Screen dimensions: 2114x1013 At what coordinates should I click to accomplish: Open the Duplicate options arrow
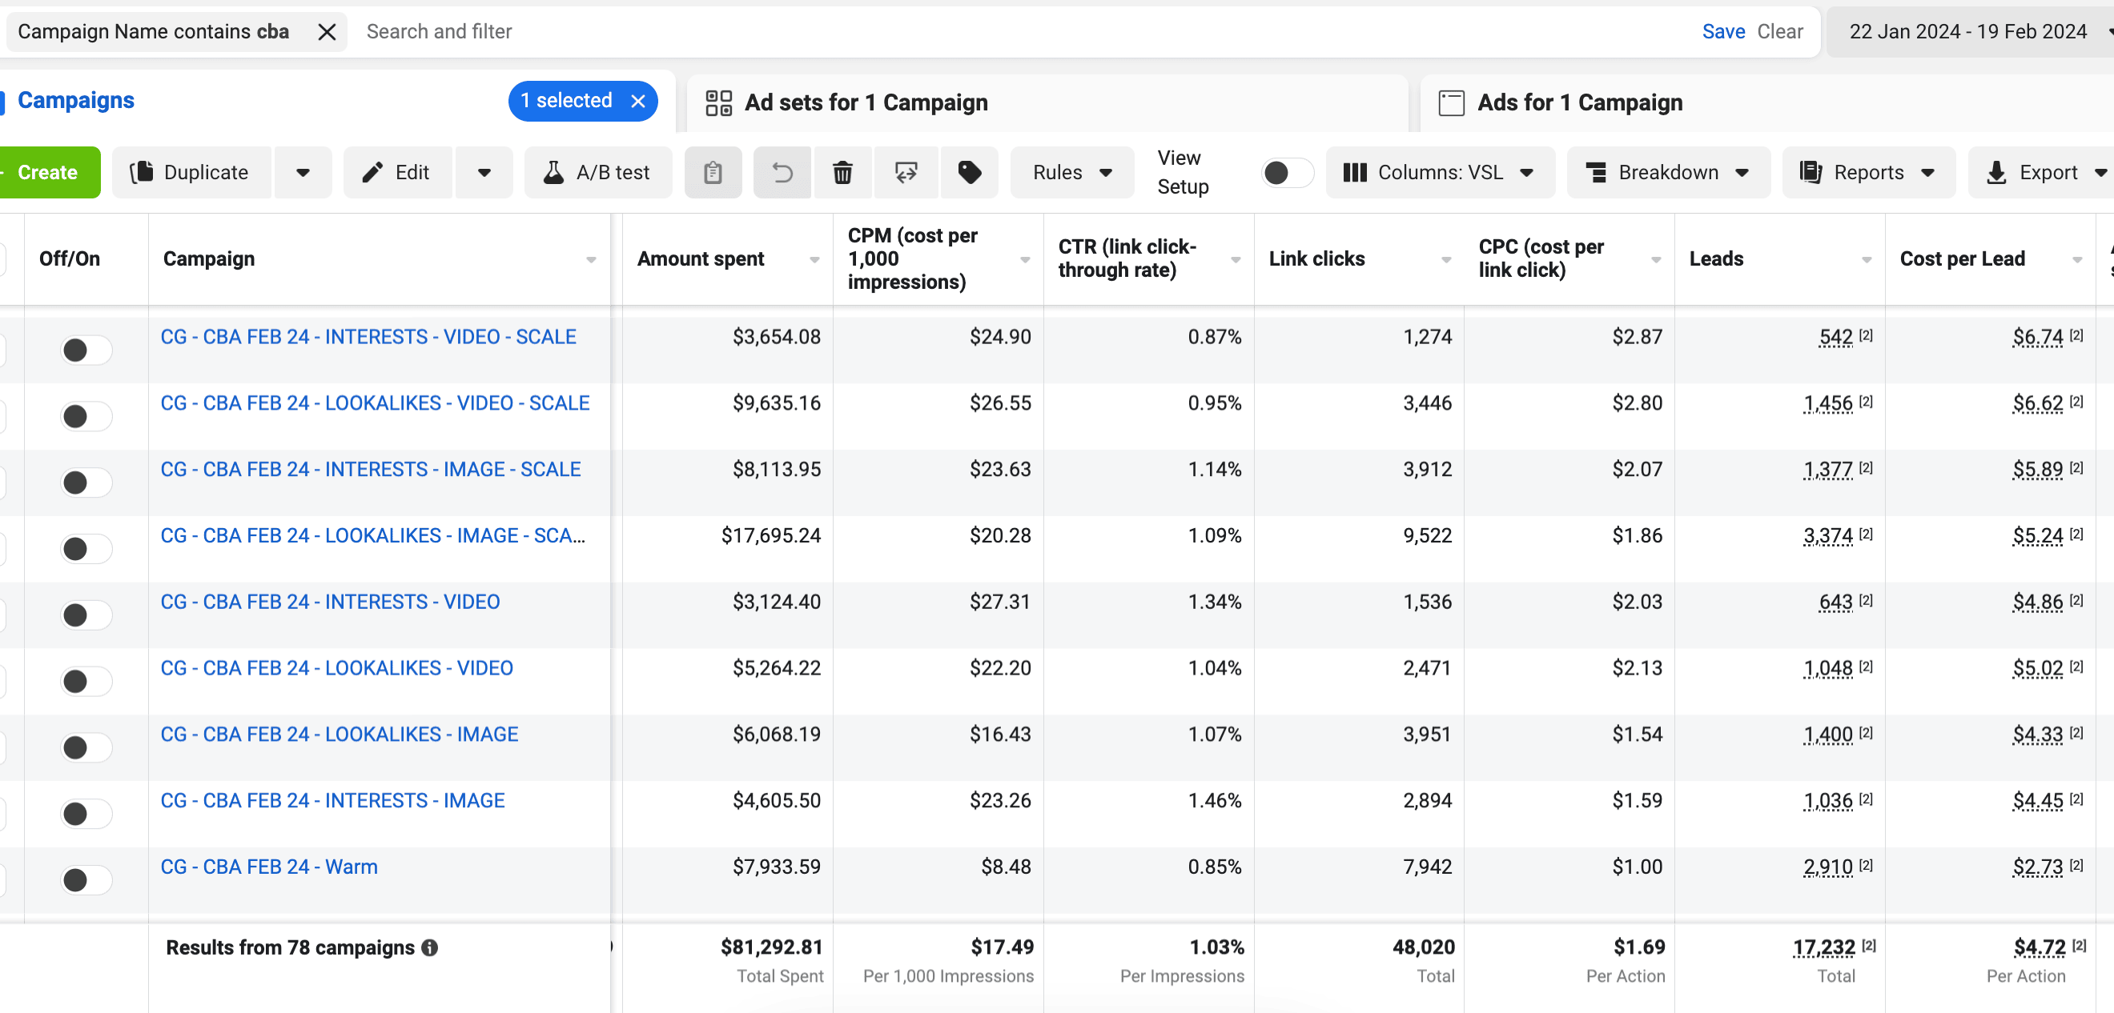(303, 172)
